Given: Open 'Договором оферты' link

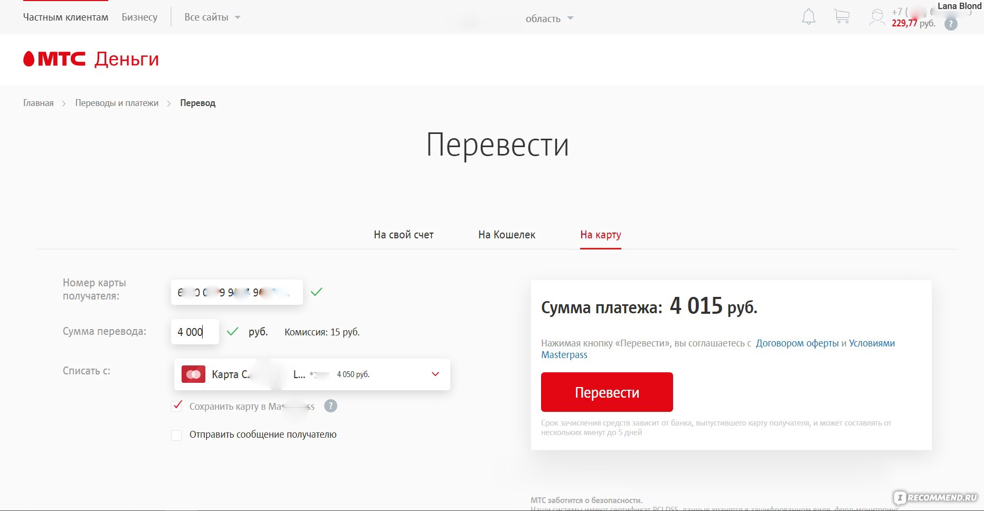Looking at the screenshot, I should [x=797, y=343].
